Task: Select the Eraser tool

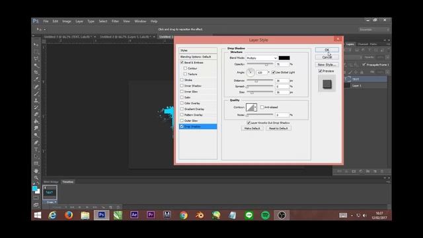Action: coord(36,114)
